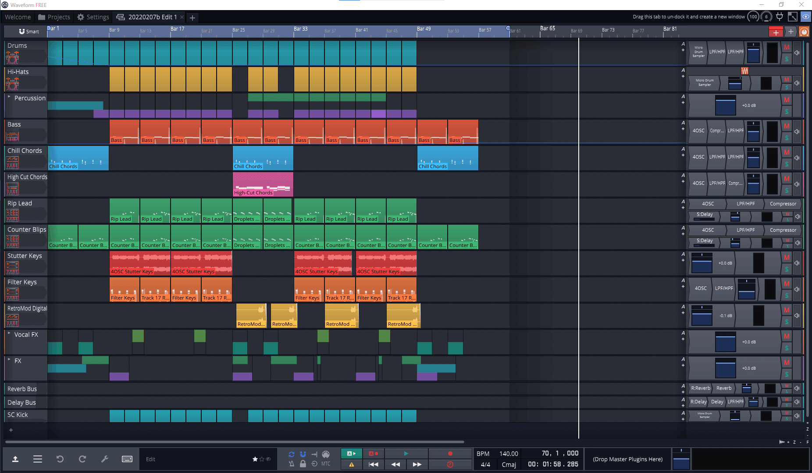
Task: Toggle the lock icon next to the transport
Action: point(303,464)
